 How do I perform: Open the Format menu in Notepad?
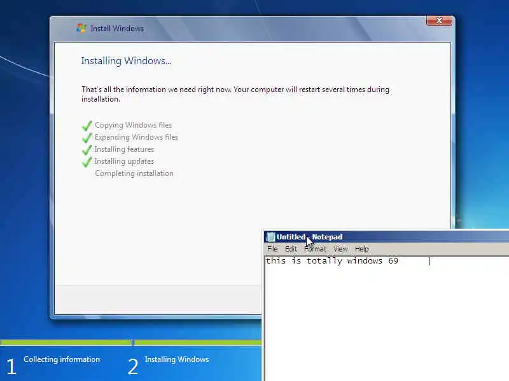point(315,249)
